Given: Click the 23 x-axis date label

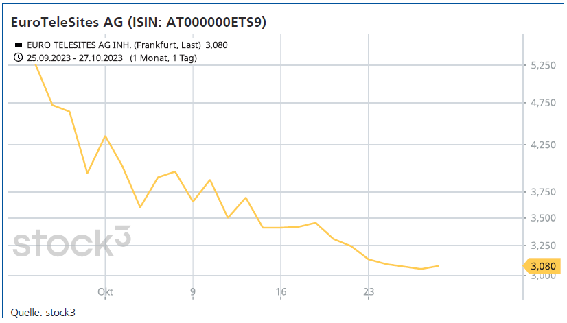Looking at the screenshot, I should point(369,292).
